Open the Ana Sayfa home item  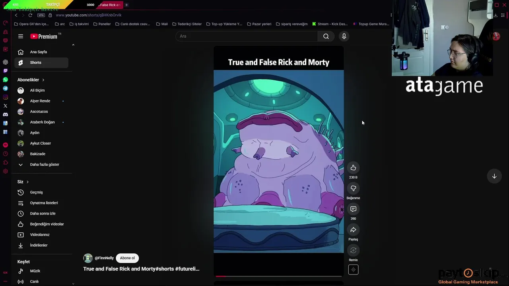[41, 52]
